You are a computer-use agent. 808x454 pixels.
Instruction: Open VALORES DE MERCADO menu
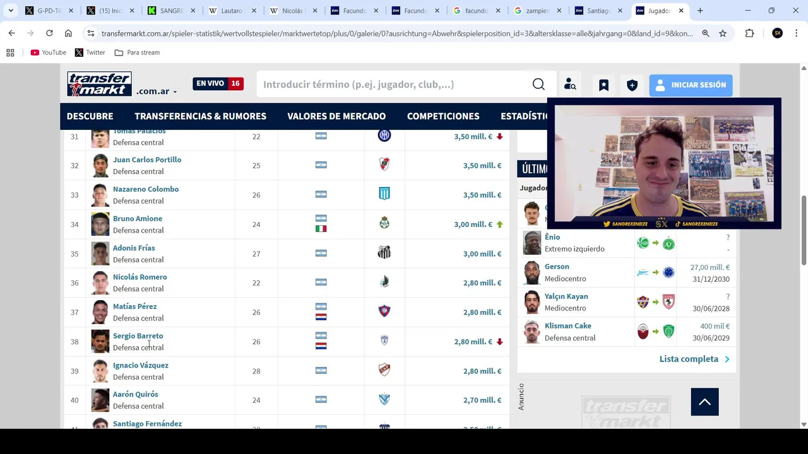point(336,116)
